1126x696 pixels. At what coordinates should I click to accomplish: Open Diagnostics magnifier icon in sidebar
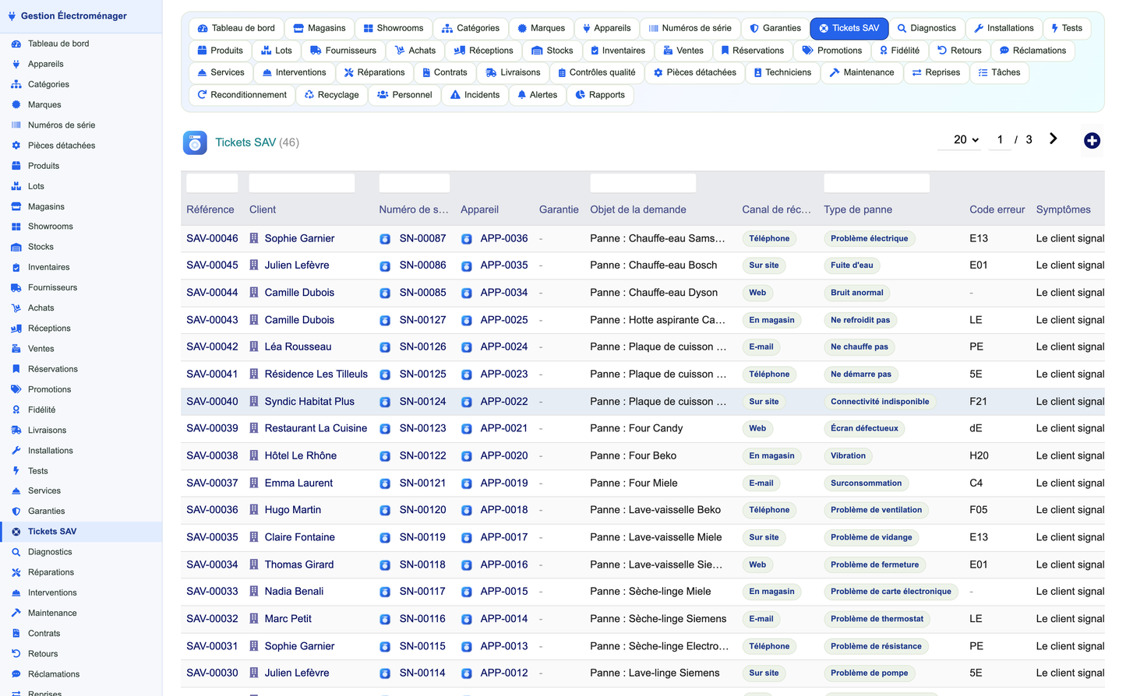16,552
